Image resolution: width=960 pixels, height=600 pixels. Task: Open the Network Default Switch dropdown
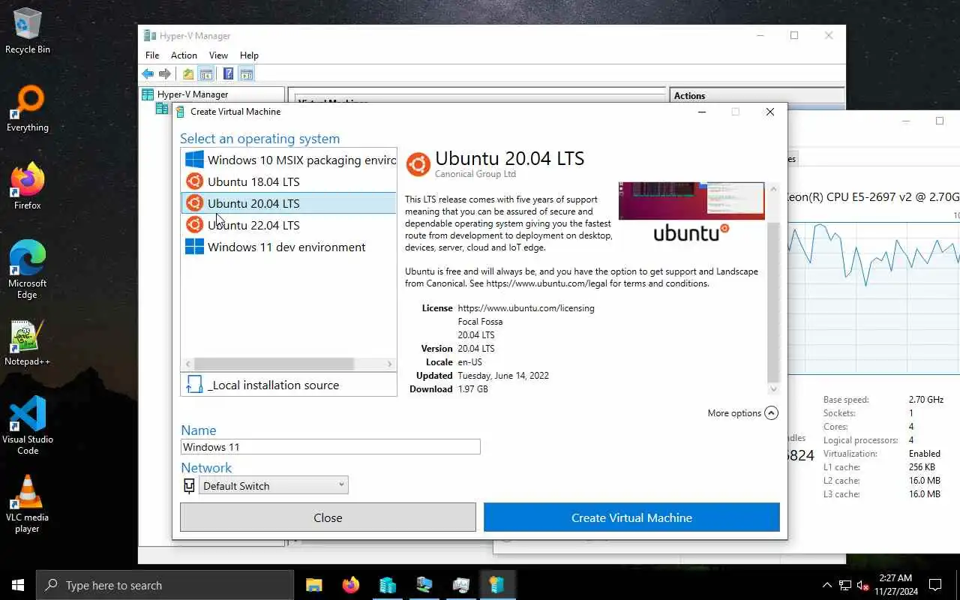273,485
